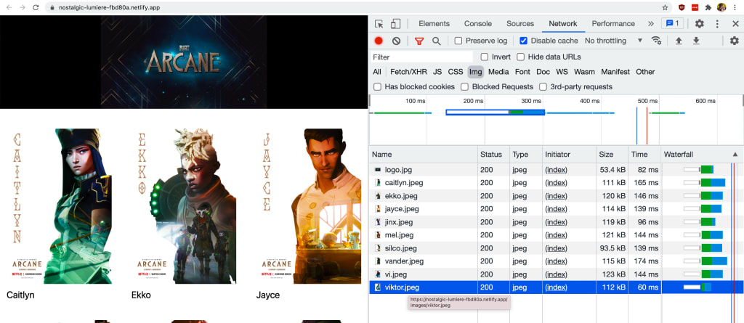Select the All filter type

pyautogui.click(x=377, y=72)
